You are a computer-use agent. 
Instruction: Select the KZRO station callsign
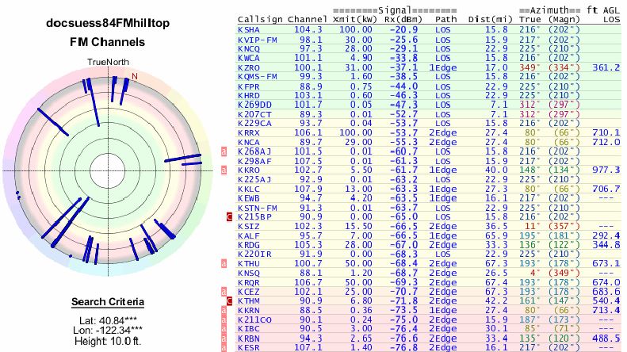coord(248,67)
